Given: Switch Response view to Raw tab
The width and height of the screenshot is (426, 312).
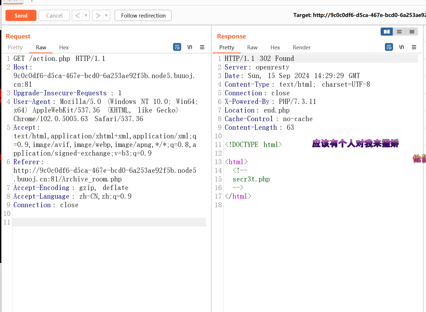Looking at the screenshot, I should tap(252, 47).
